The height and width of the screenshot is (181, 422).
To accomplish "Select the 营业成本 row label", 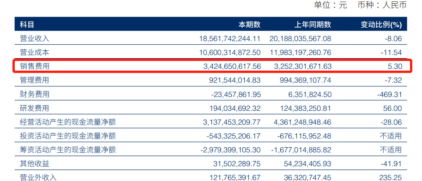I will coord(35,52).
